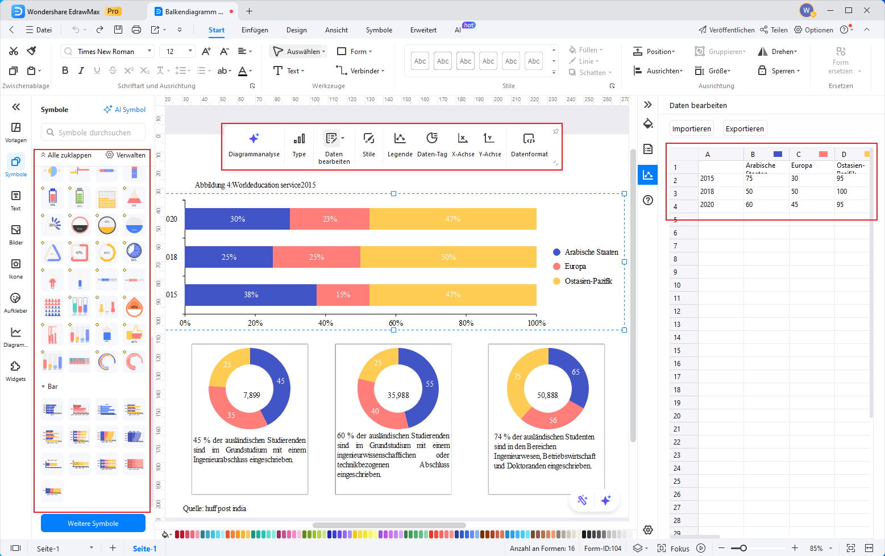885x556 pixels.
Task: Click the cut scissors icon
Action: pyautogui.click(x=14, y=51)
